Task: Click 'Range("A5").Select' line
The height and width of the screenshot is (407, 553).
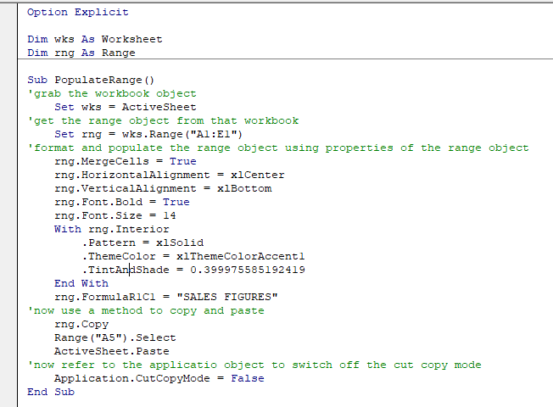Action: click(x=115, y=337)
